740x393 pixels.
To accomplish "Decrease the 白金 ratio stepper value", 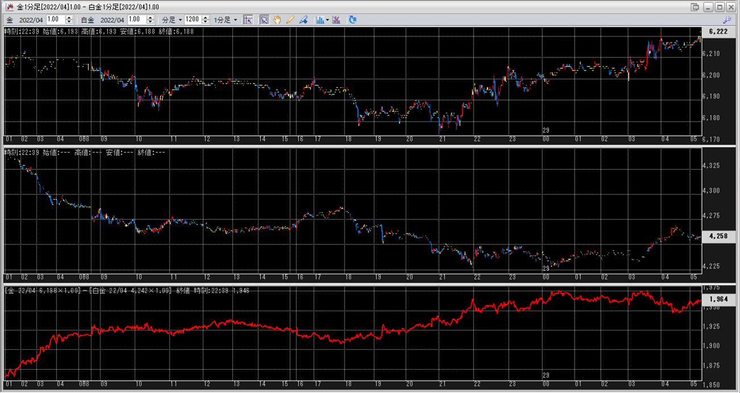I will [x=151, y=22].
